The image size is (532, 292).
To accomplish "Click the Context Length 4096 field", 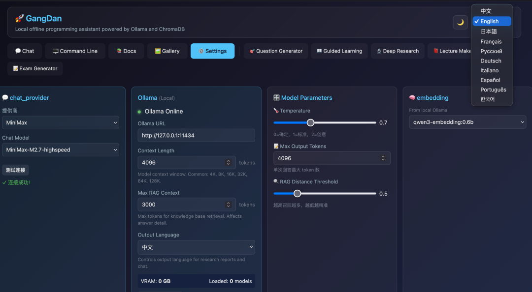I will (187, 163).
